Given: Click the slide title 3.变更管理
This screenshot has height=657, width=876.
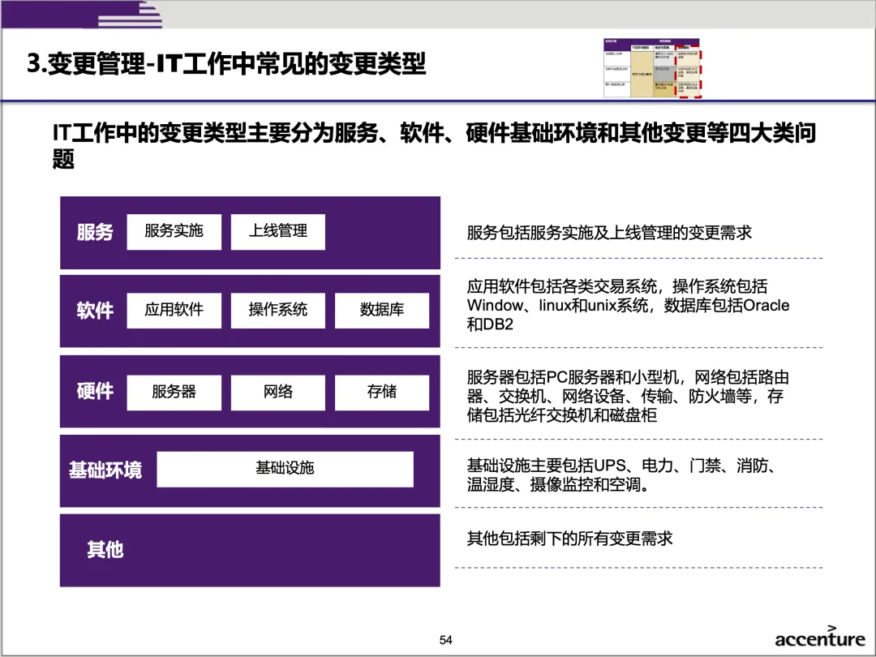Looking at the screenshot, I should tap(226, 63).
